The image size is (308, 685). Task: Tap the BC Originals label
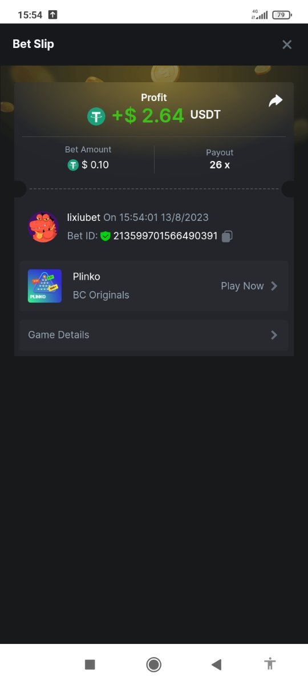click(x=101, y=295)
